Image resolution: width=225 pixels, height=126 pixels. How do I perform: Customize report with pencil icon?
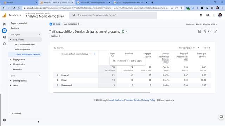(x=216, y=31)
